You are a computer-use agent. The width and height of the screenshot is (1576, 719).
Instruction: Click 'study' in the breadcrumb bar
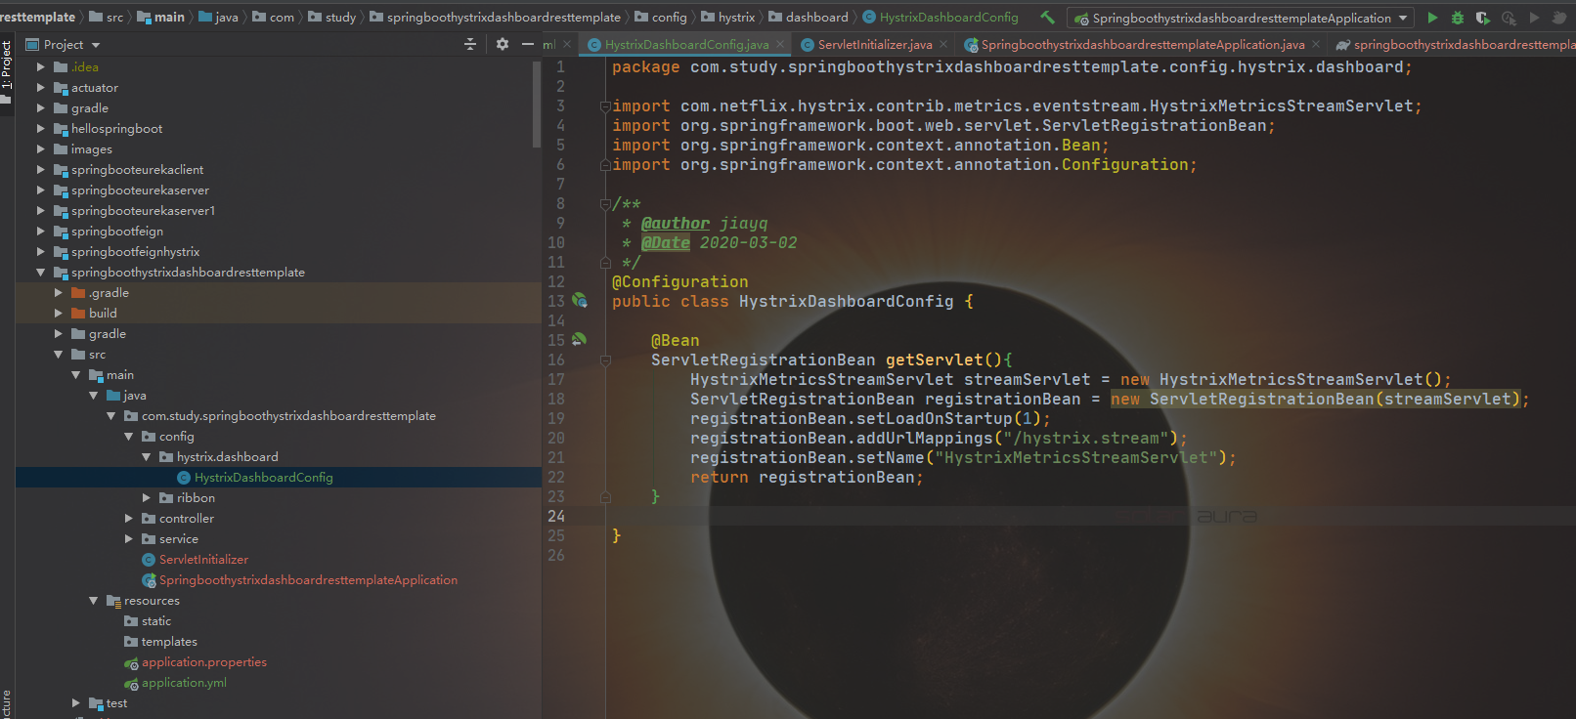pos(340,17)
